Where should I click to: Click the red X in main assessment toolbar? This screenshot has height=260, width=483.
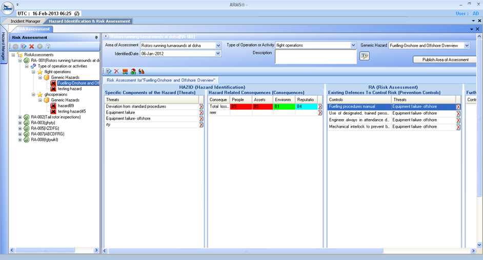tap(116, 72)
